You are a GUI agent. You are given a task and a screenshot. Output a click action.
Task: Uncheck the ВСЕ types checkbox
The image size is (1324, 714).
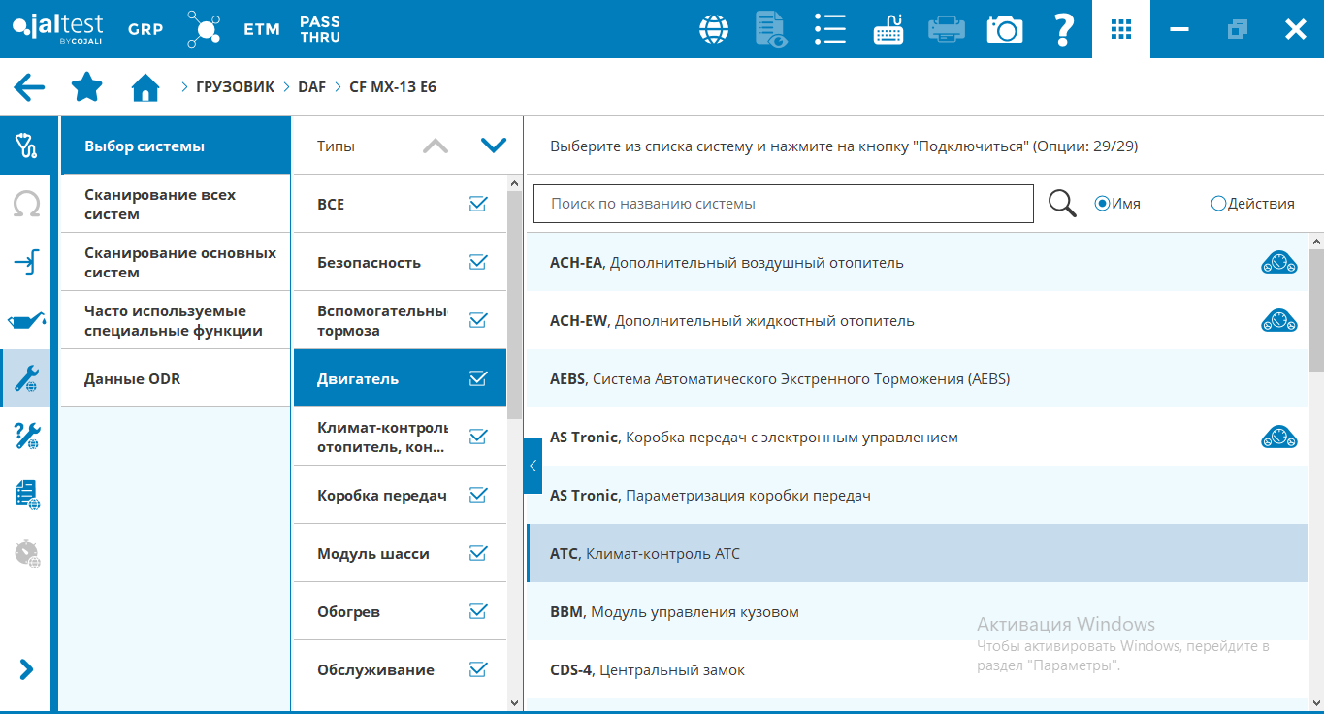(x=477, y=204)
